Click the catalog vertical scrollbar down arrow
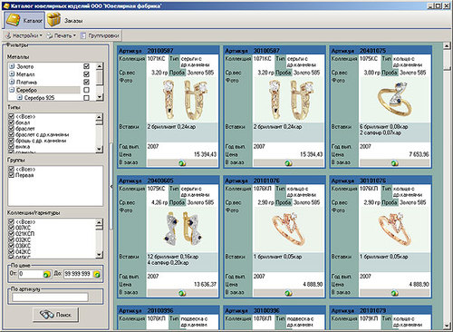Viewport: 453px width, 332px height. (x=447, y=326)
